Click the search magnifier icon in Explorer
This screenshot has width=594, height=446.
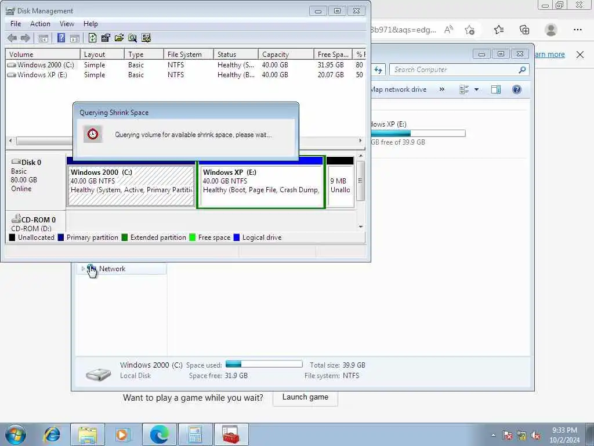[522, 70]
